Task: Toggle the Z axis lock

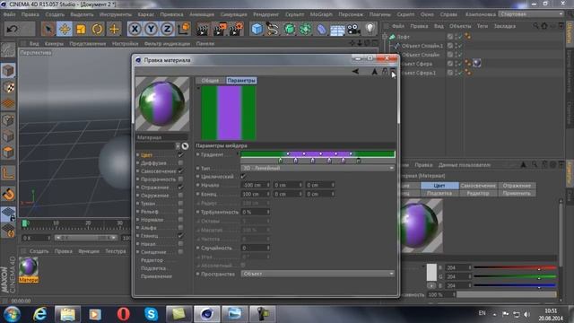Action: 167,29
